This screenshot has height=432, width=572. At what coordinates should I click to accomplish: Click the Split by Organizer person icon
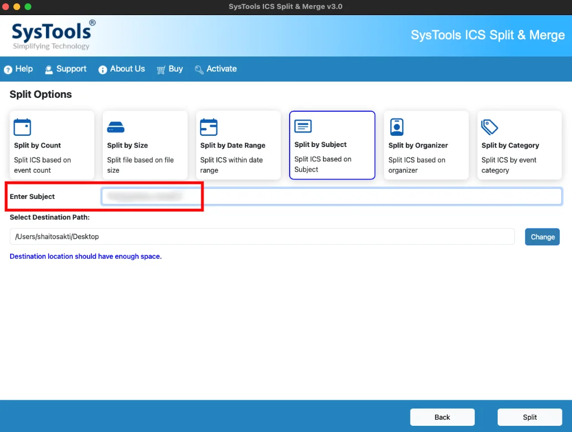tap(396, 127)
